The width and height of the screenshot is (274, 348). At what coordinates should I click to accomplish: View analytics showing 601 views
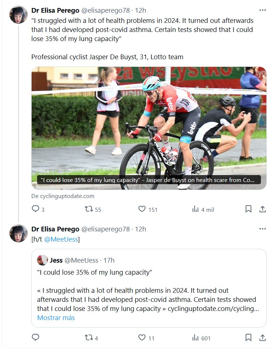[x=196, y=337]
